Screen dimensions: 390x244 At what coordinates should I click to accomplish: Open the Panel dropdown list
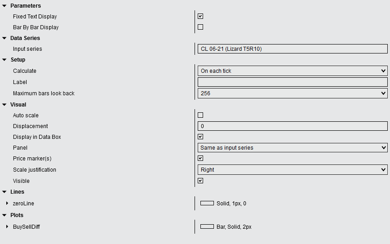pos(293,148)
